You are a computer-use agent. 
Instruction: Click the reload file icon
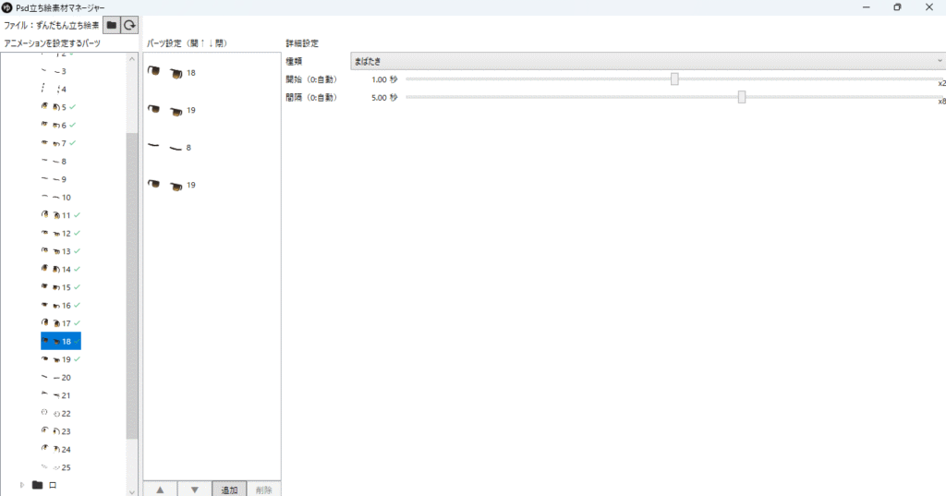point(130,25)
